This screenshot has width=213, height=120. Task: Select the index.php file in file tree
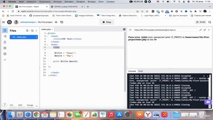(x=24, y=37)
